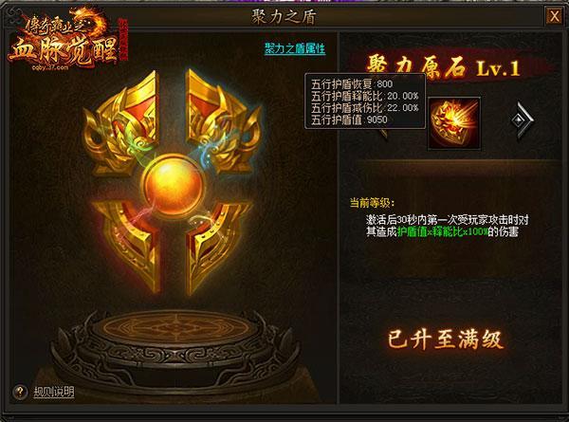Viewport: 569px width, 422px height.
Task: Open the 聚力之盾属性 attributes link
Action: tap(295, 48)
